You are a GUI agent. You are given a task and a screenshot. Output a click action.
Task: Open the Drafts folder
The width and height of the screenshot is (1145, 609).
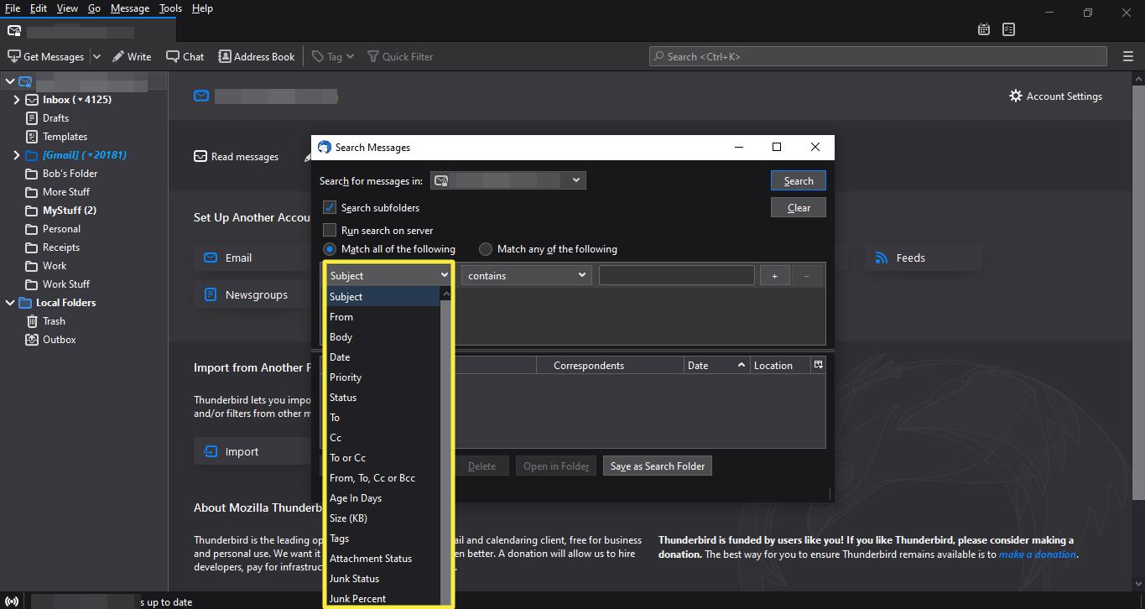coord(55,118)
